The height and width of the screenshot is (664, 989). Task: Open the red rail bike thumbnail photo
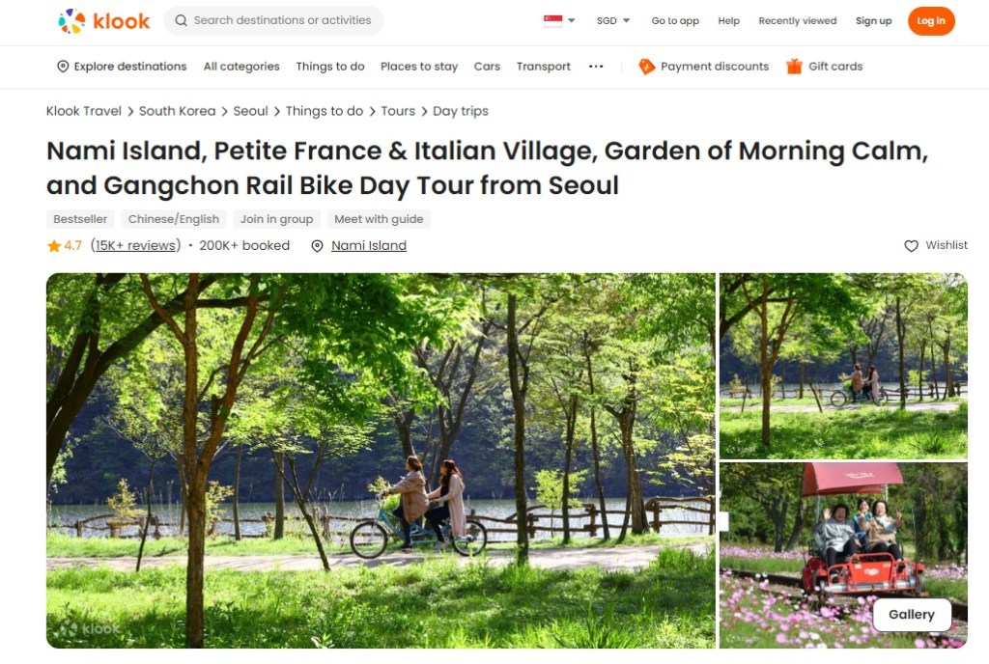click(843, 555)
